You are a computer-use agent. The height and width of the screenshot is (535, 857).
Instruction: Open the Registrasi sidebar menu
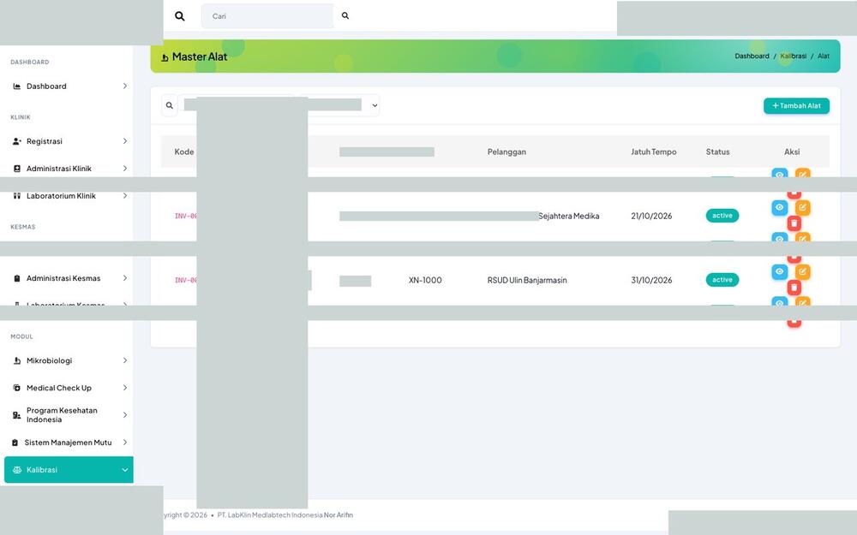pyautogui.click(x=69, y=141)
